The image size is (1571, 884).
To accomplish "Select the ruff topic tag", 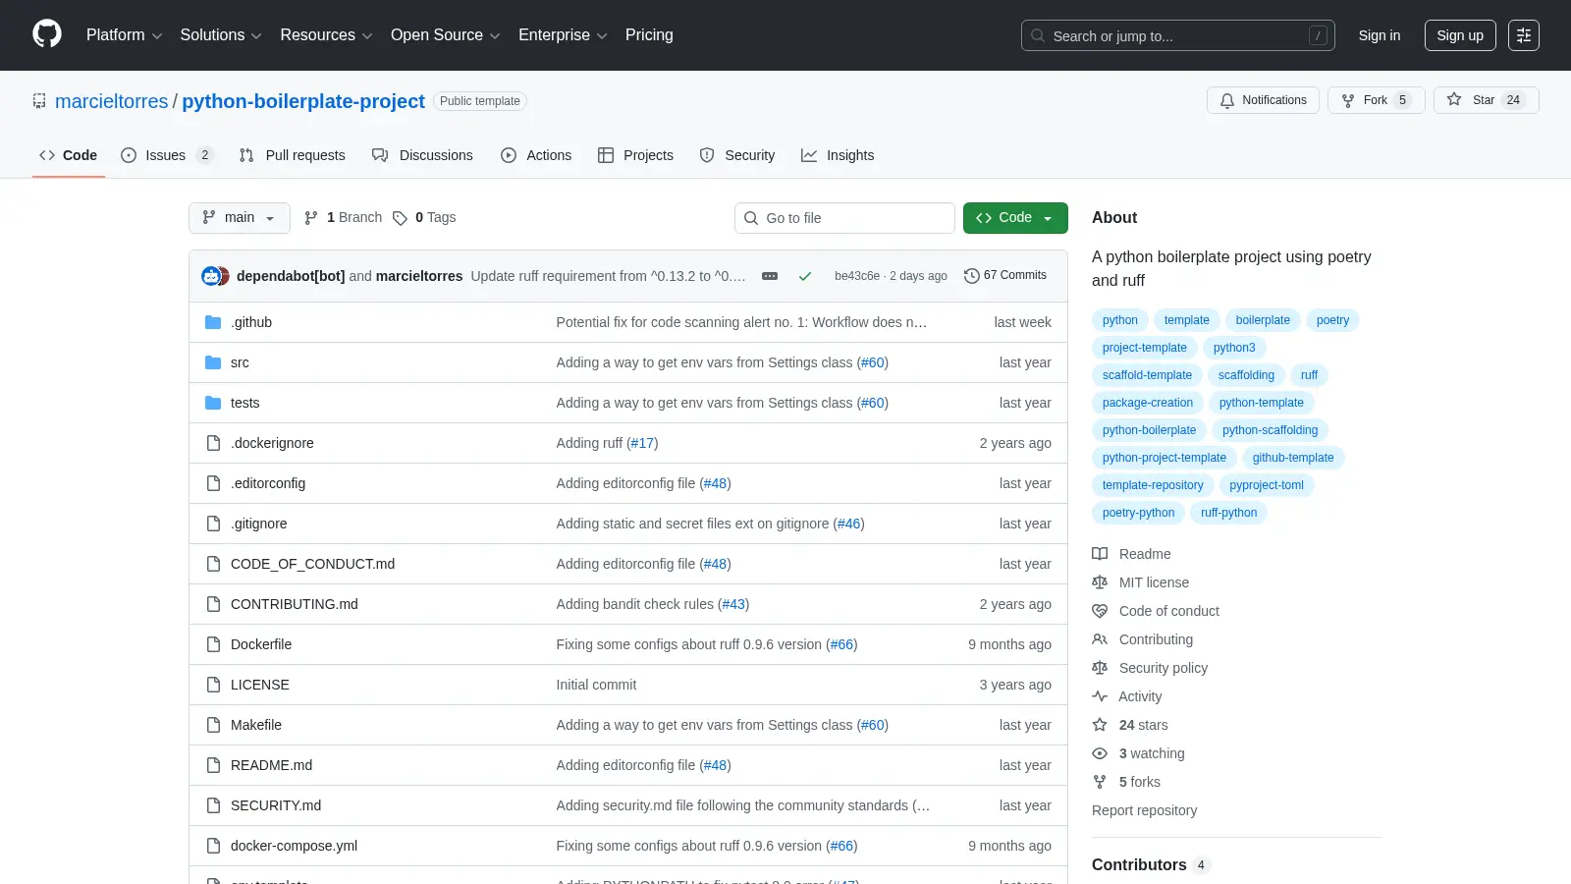I will (1309, 375).
